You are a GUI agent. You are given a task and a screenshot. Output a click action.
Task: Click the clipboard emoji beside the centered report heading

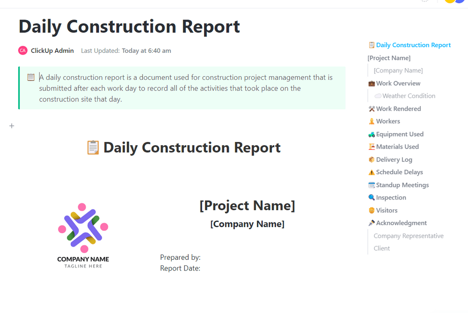[x=93, y=148]
